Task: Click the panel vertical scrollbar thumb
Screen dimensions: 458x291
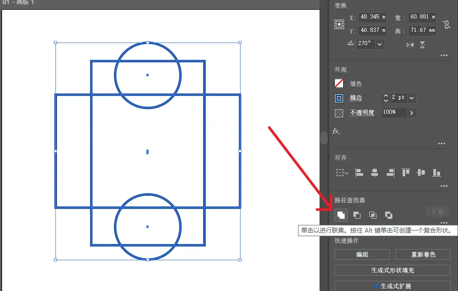Action: (324, 138)
